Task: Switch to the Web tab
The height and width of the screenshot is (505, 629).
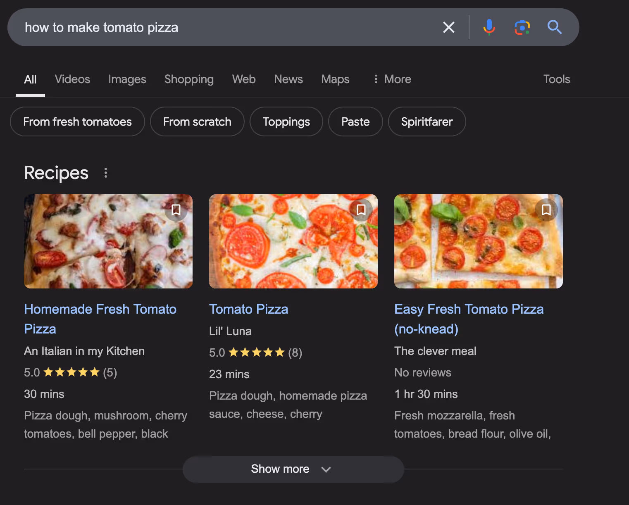Action: pyautogui.click(x=244, y=79)
